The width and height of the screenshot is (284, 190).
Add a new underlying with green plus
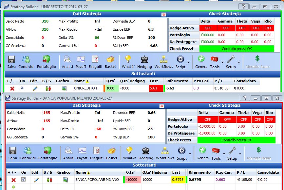pos(13,187)
